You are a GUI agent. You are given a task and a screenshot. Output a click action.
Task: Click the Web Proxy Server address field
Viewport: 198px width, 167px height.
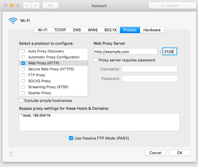(125, 52)
